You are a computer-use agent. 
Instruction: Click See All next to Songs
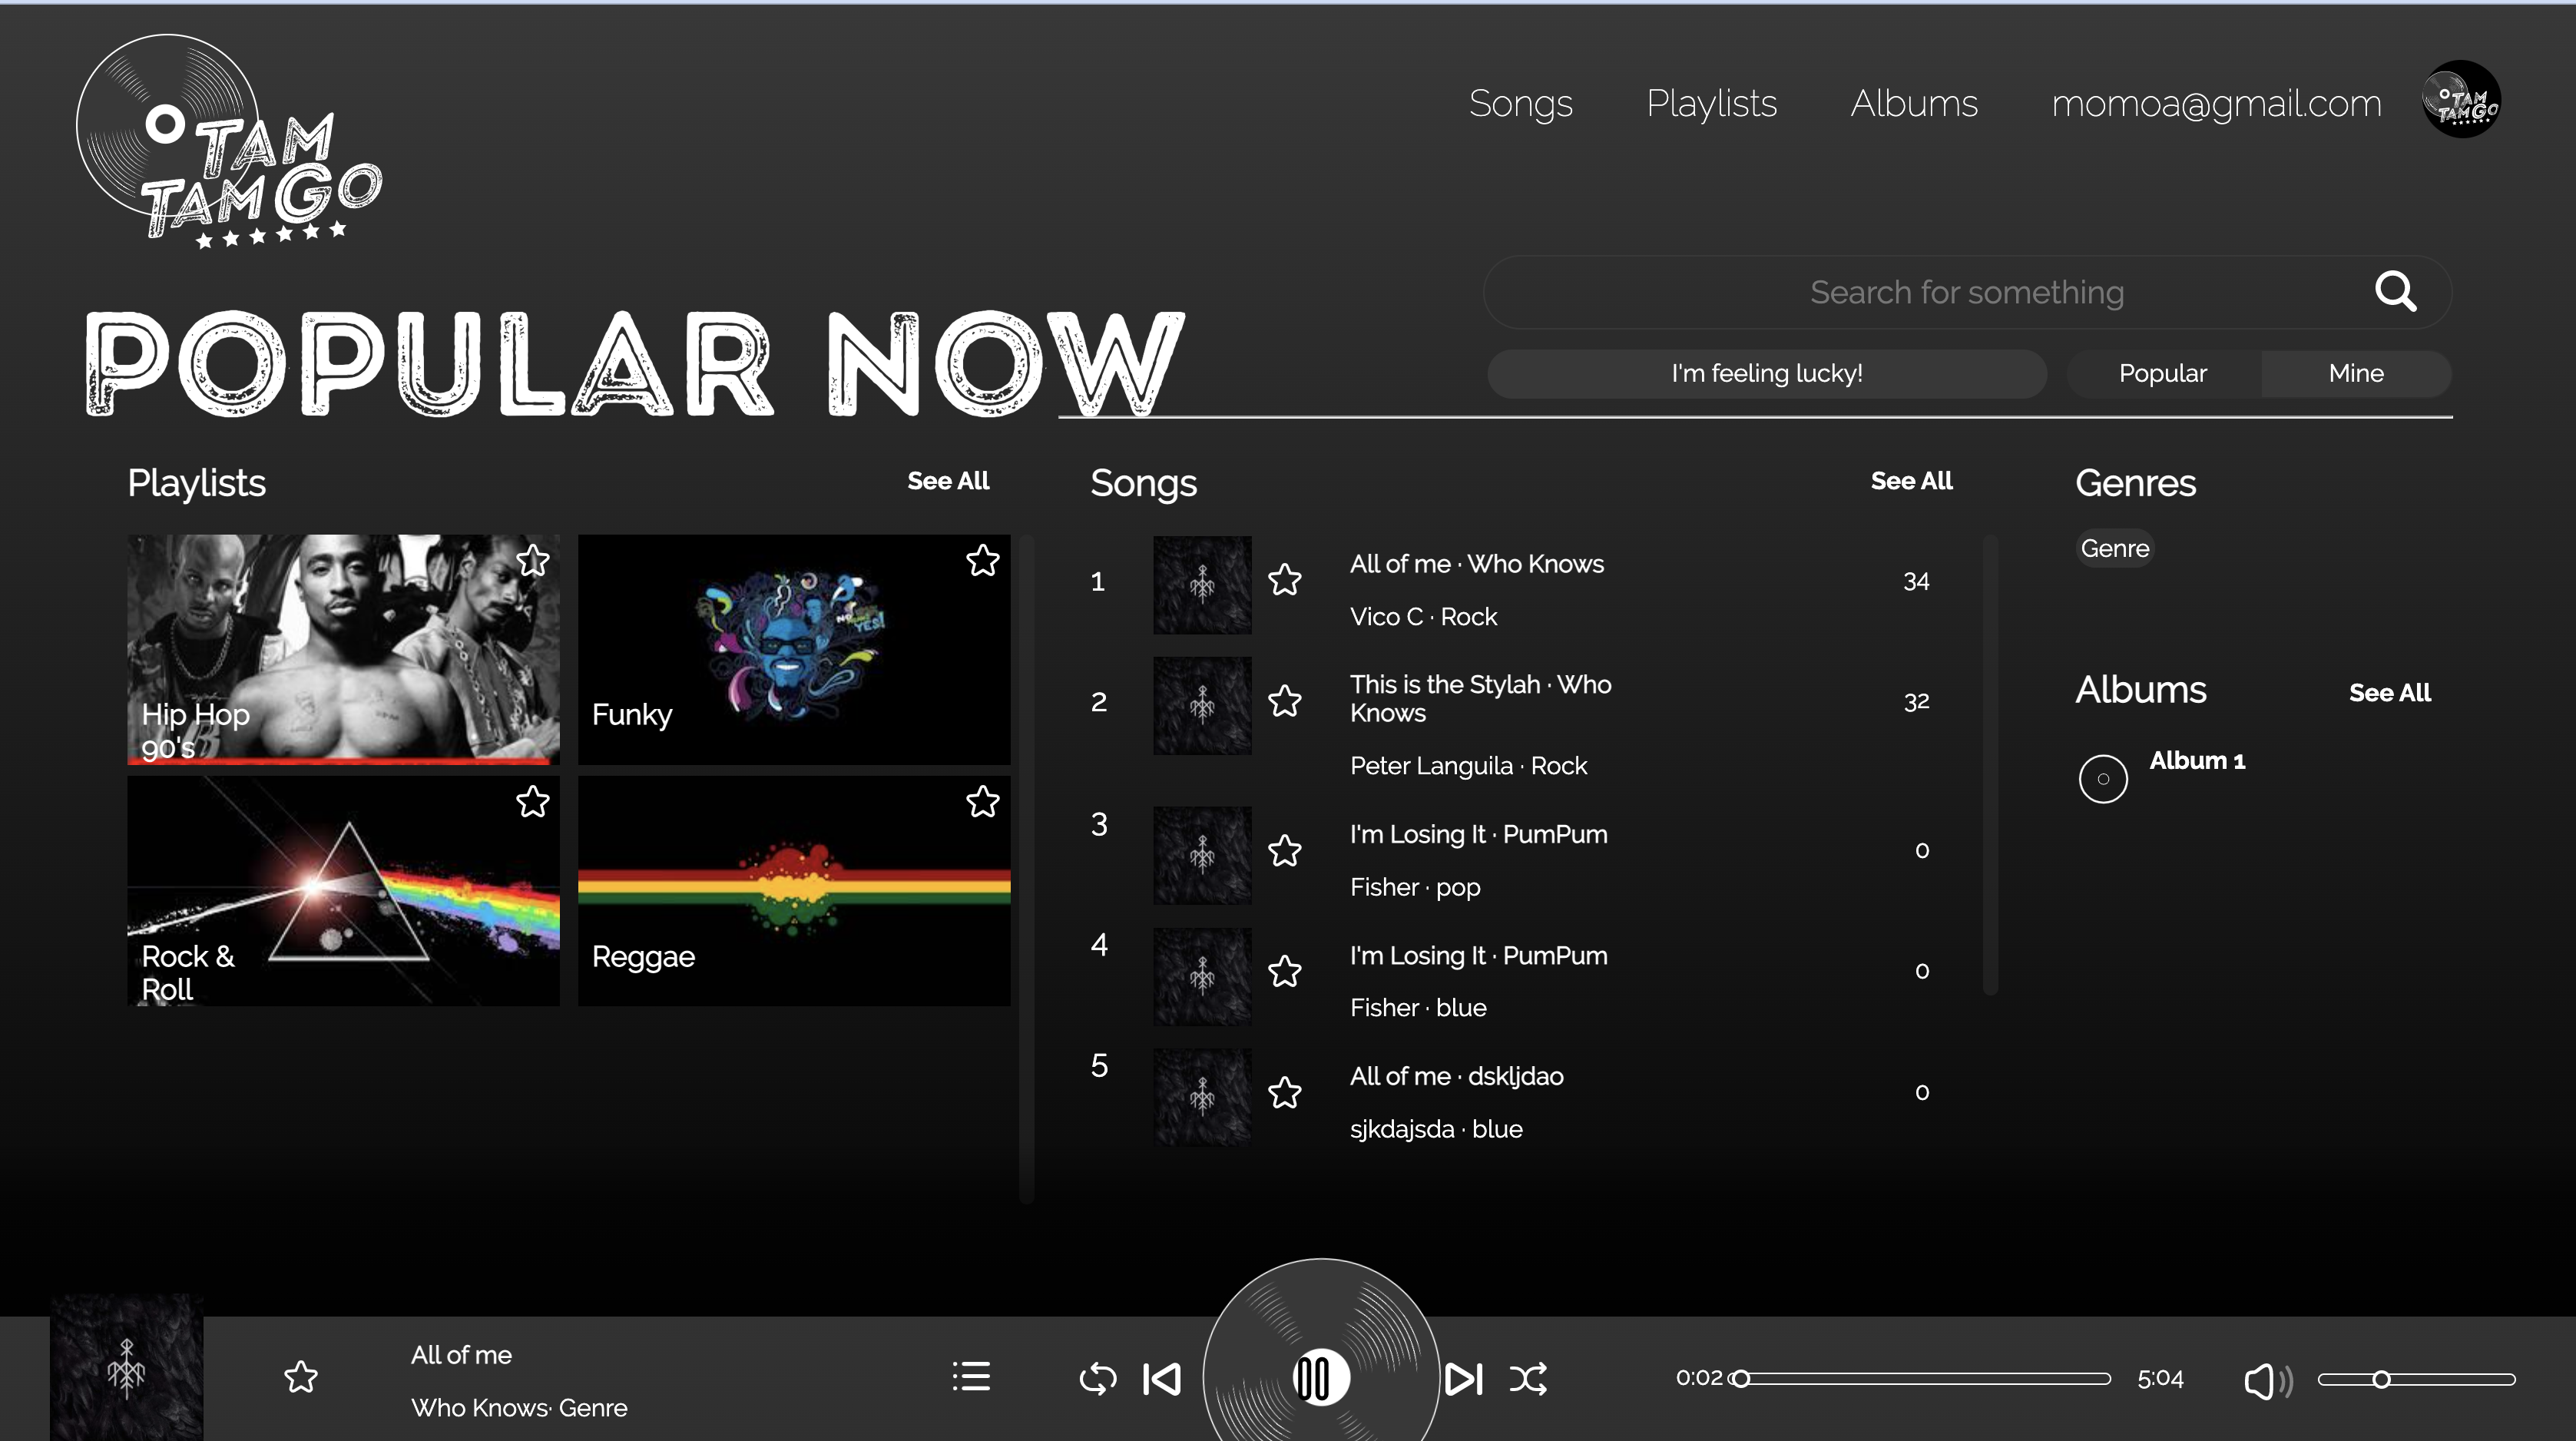1911,481
